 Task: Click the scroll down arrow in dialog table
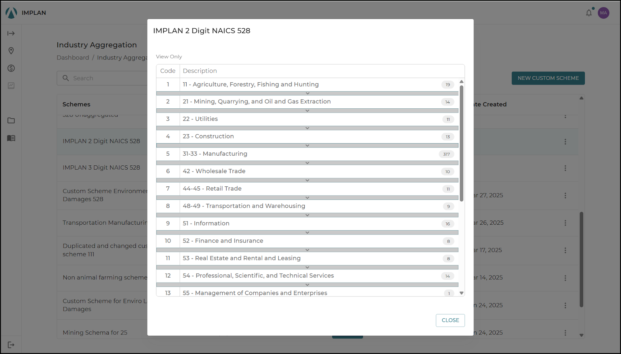click(x=461, y=293)
